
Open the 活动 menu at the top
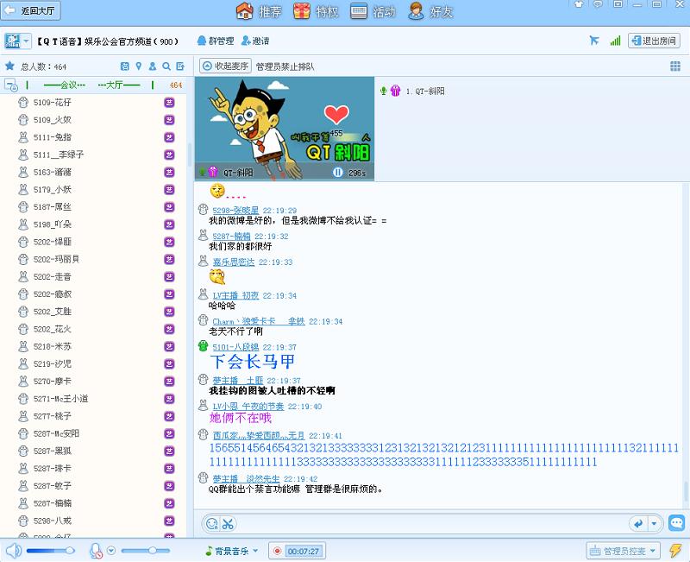pyautogui.click(x=379, y=11)
